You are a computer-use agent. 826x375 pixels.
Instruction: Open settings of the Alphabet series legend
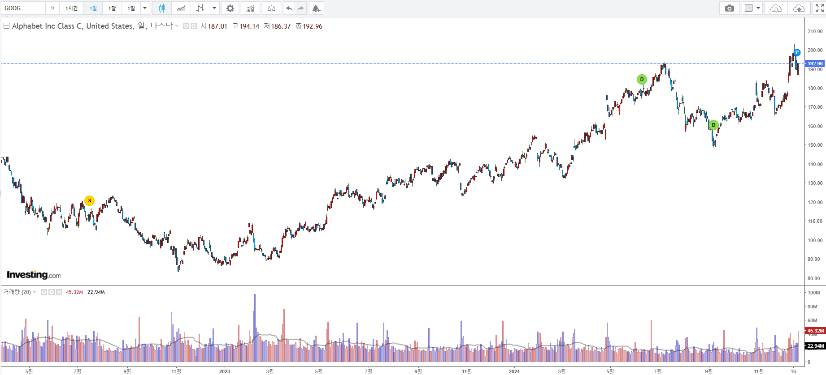click(194, 26)
